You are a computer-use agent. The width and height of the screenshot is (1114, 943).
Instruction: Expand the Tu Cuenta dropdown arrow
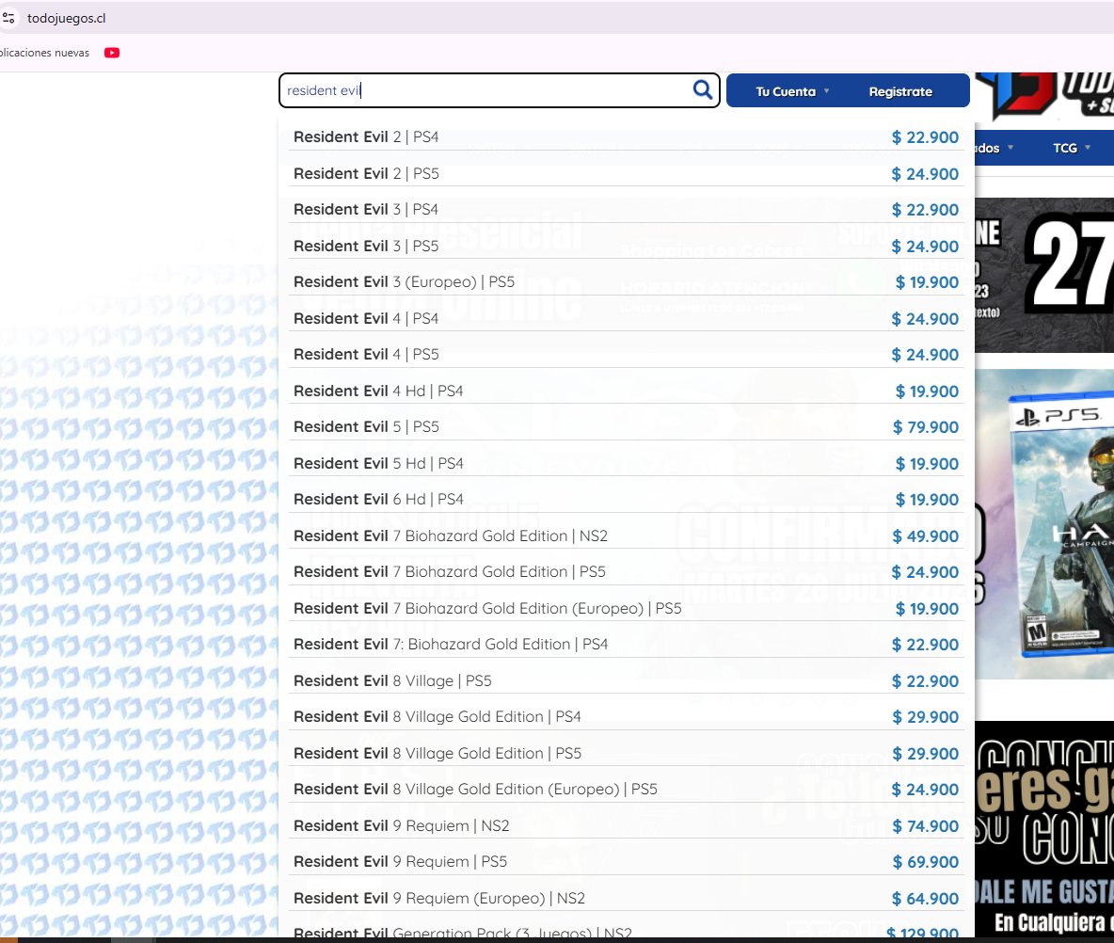tap(826, 91)
